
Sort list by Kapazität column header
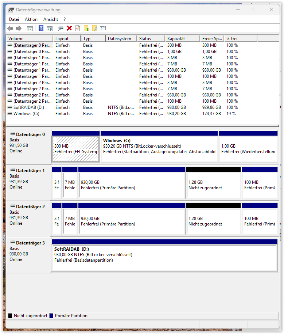182,39
